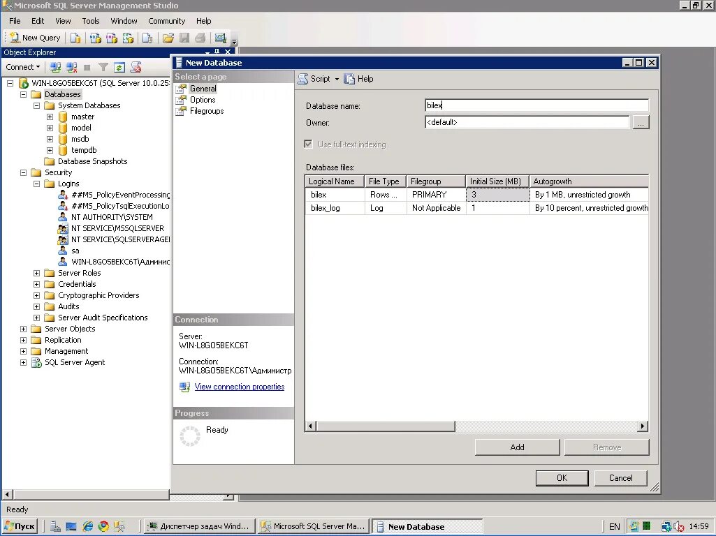Viewport: 716px width, 536px height.
Task: Select the sa login
Action: pos(75,251)
